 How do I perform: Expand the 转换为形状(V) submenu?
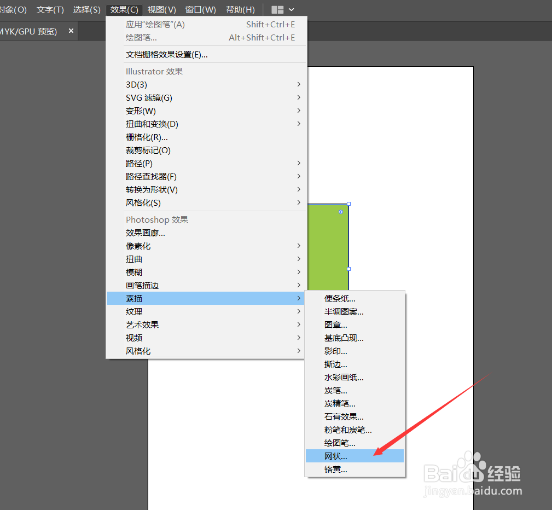click(x=207, y=190)
